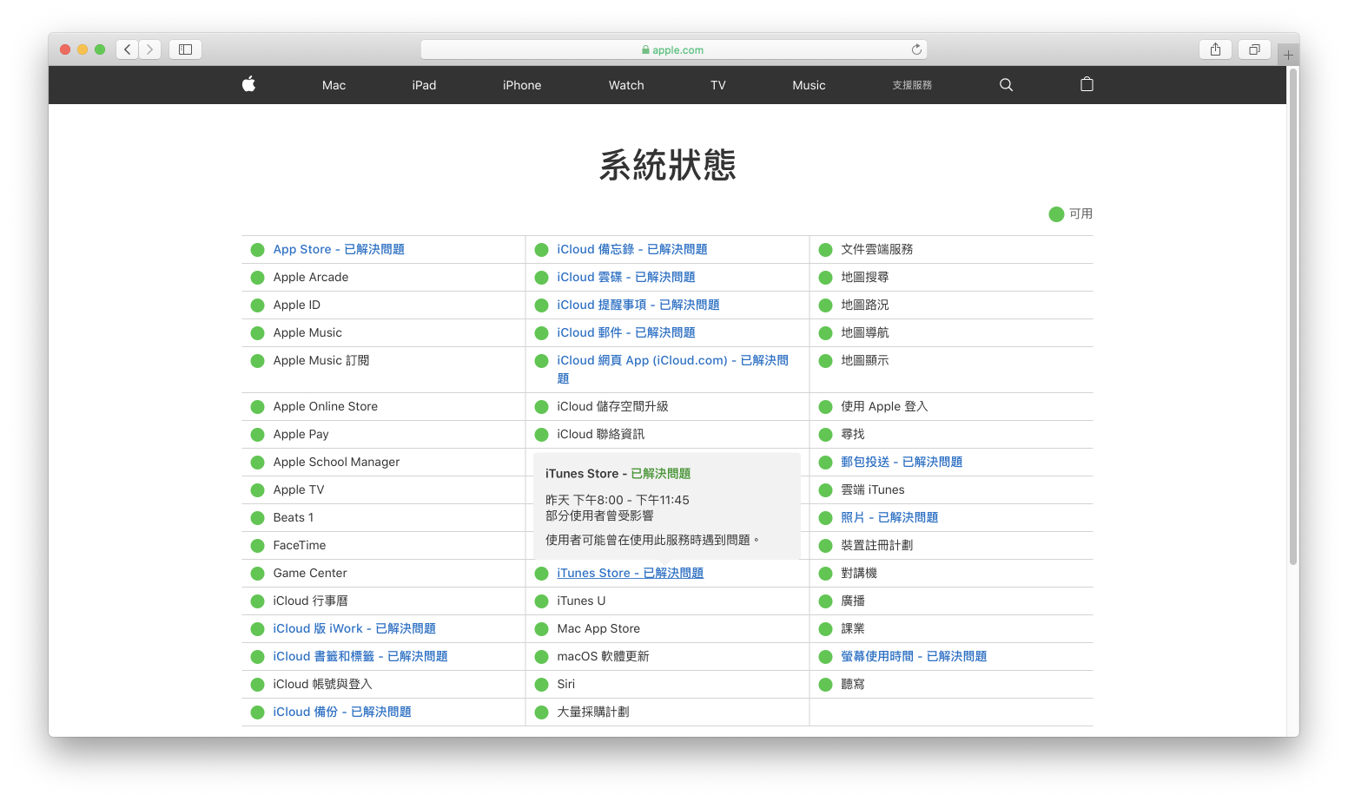The width and height of the screenshot is (1348, 801).
Task: Click Beats 1 status text
Action: pos(294,517)
